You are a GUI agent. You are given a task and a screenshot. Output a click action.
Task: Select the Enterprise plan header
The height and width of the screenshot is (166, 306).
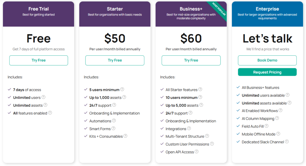[x=267, y=13]
